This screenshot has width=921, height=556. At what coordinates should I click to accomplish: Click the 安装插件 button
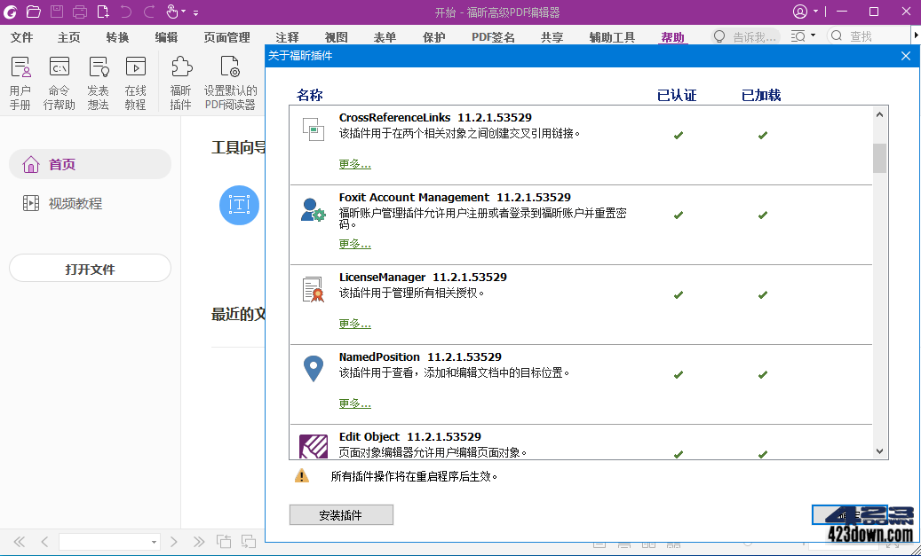coord(341,515)
